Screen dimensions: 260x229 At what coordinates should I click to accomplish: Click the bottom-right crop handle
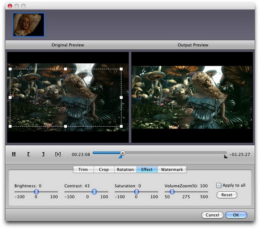pyautogui.click(x=121, y=127)
